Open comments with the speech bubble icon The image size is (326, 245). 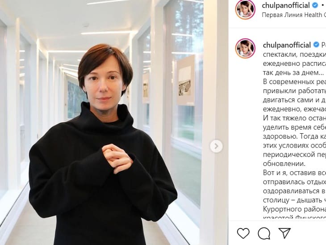click(264, 233)
